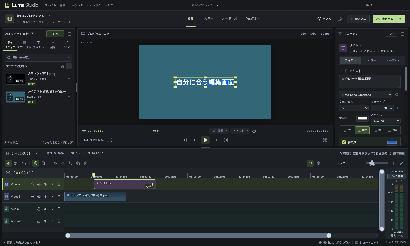
Task: Click the save project disk icon
Action: (340, 19)
